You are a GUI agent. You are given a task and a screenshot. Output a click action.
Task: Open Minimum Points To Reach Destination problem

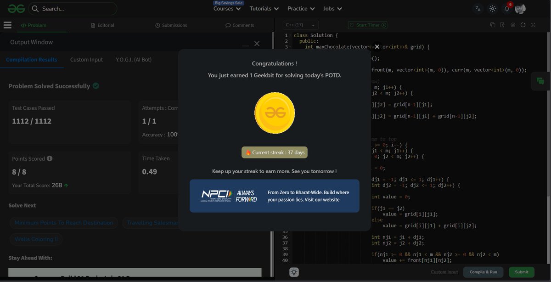point(64,223)
